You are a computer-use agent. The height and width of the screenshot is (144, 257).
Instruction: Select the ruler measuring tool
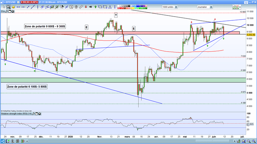click(x=81, y=7)
